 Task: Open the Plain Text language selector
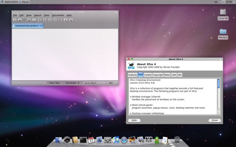click(55, 83)
